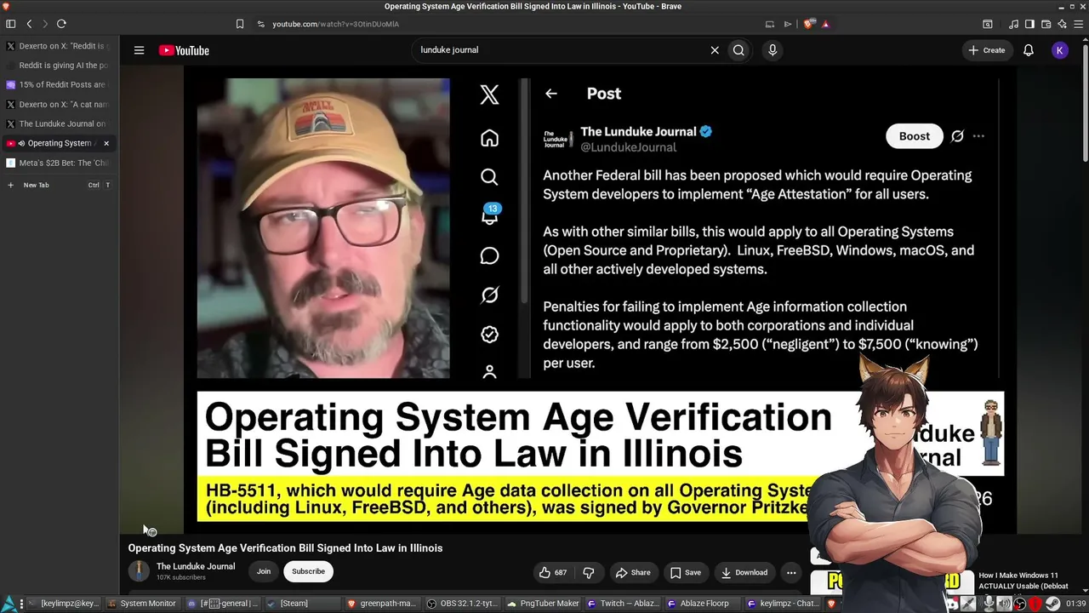Open more actions three-dot menu under video
1089x613 pixels.
tap(791, 572)
